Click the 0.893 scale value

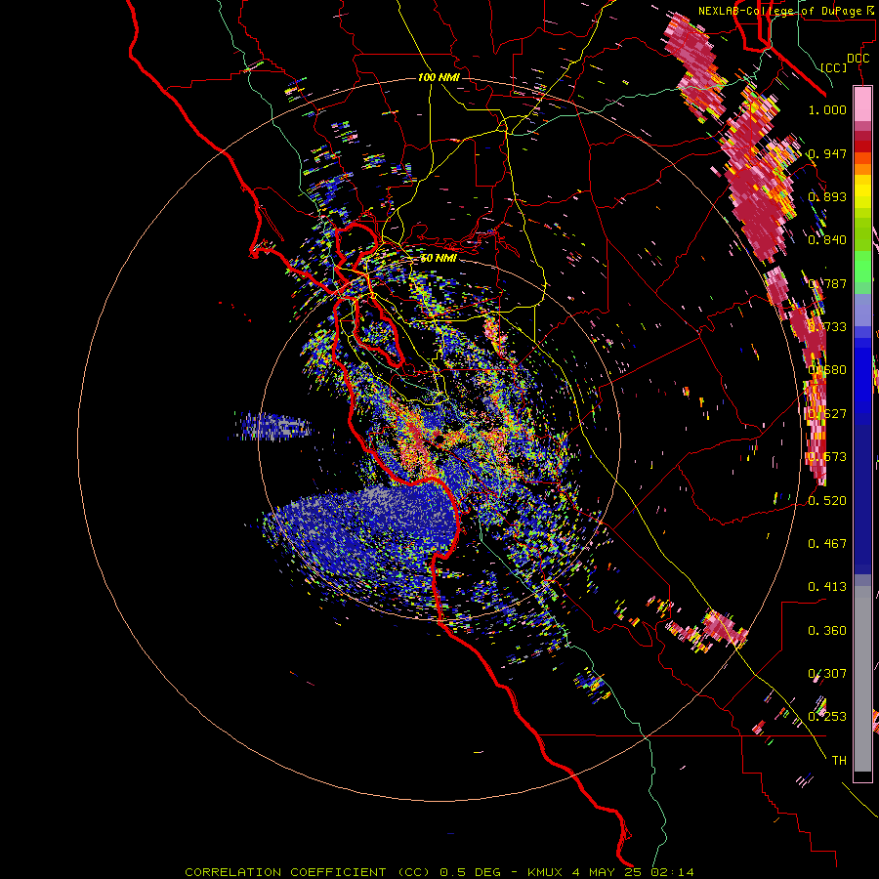coord(827,196)
